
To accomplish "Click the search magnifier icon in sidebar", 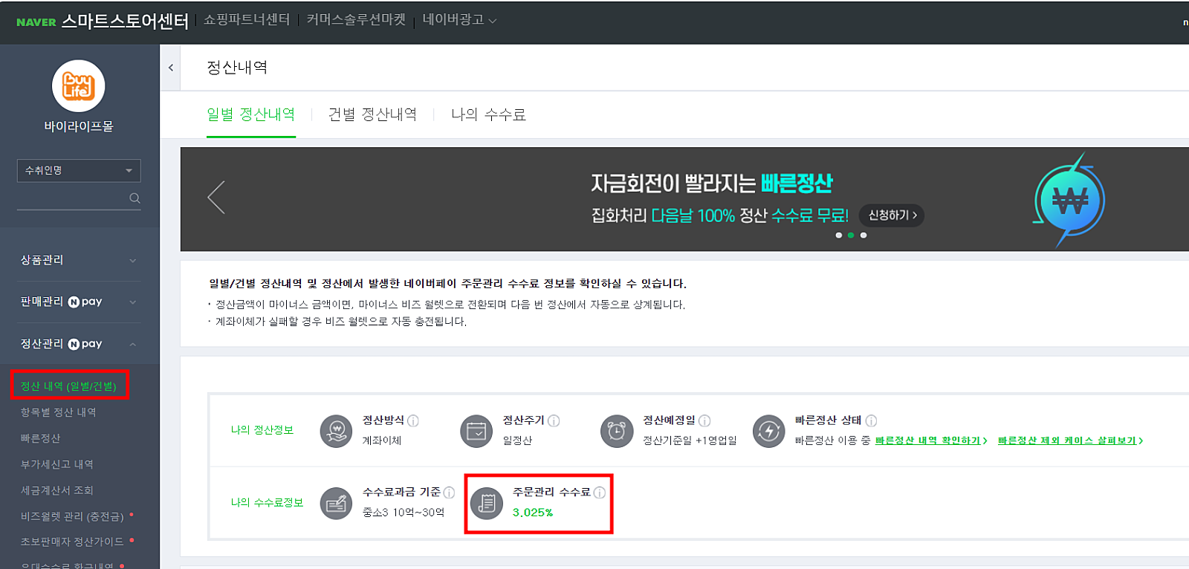I will point(135,198).
